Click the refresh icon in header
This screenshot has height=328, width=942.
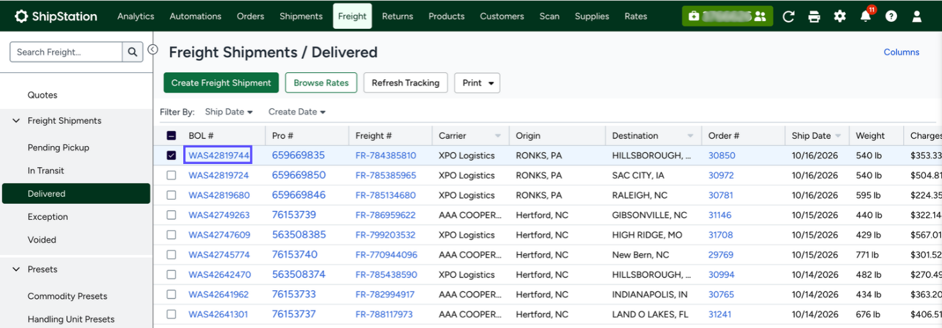click(x=789, y=16)
